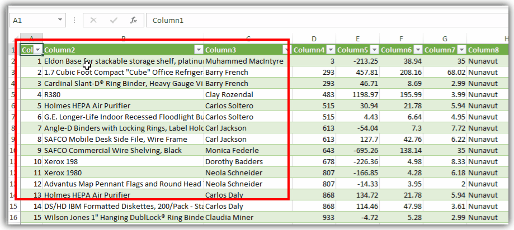The width and height of the screenshot is (514, 230).
Task: Click the 'Xerox 198' cell
Action: 123,162
